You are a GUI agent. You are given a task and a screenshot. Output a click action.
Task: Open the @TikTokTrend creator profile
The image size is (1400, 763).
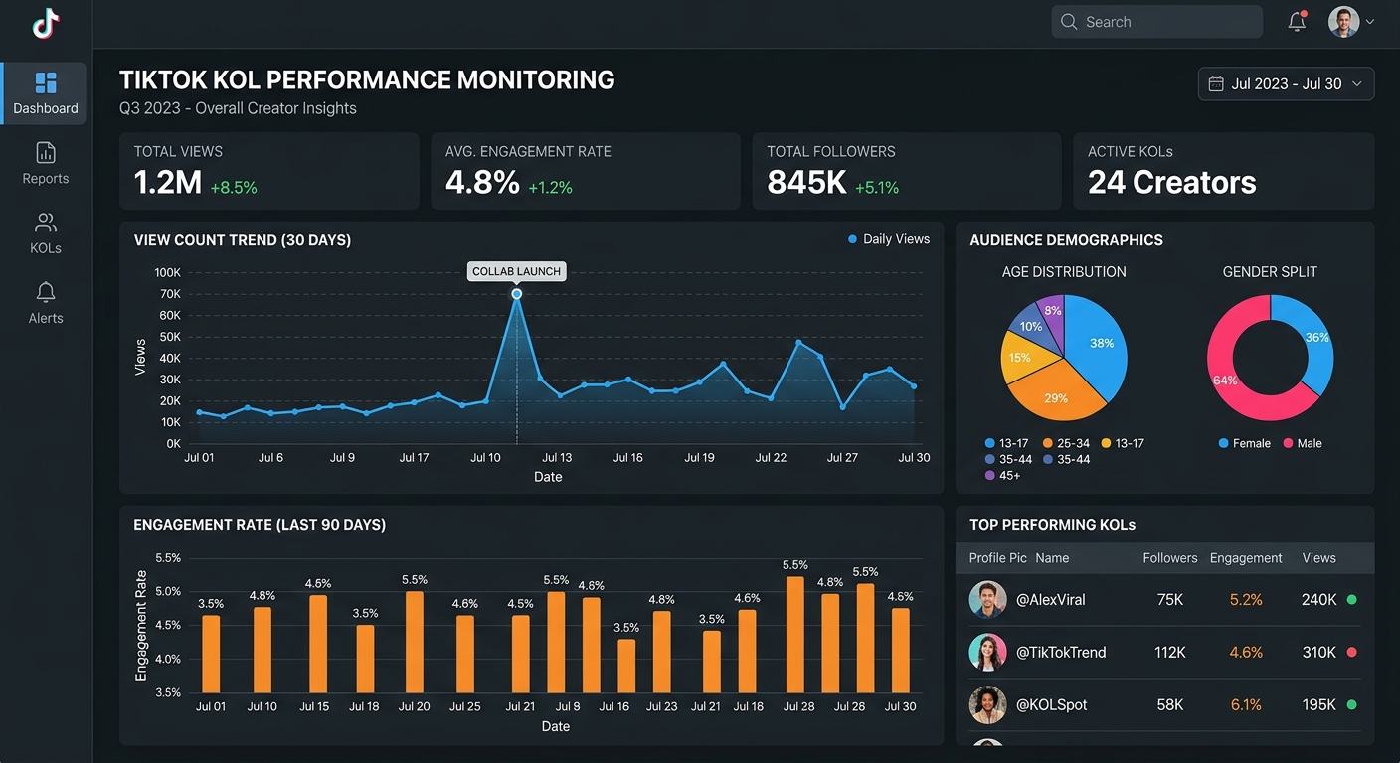coord(1060,653)
